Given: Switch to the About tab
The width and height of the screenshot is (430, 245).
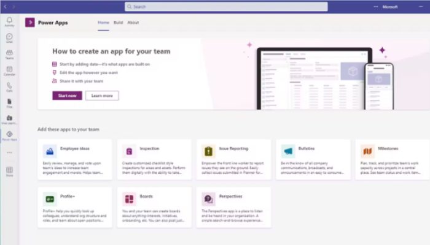Looking at the screenshot, I should tap(133, 23).
